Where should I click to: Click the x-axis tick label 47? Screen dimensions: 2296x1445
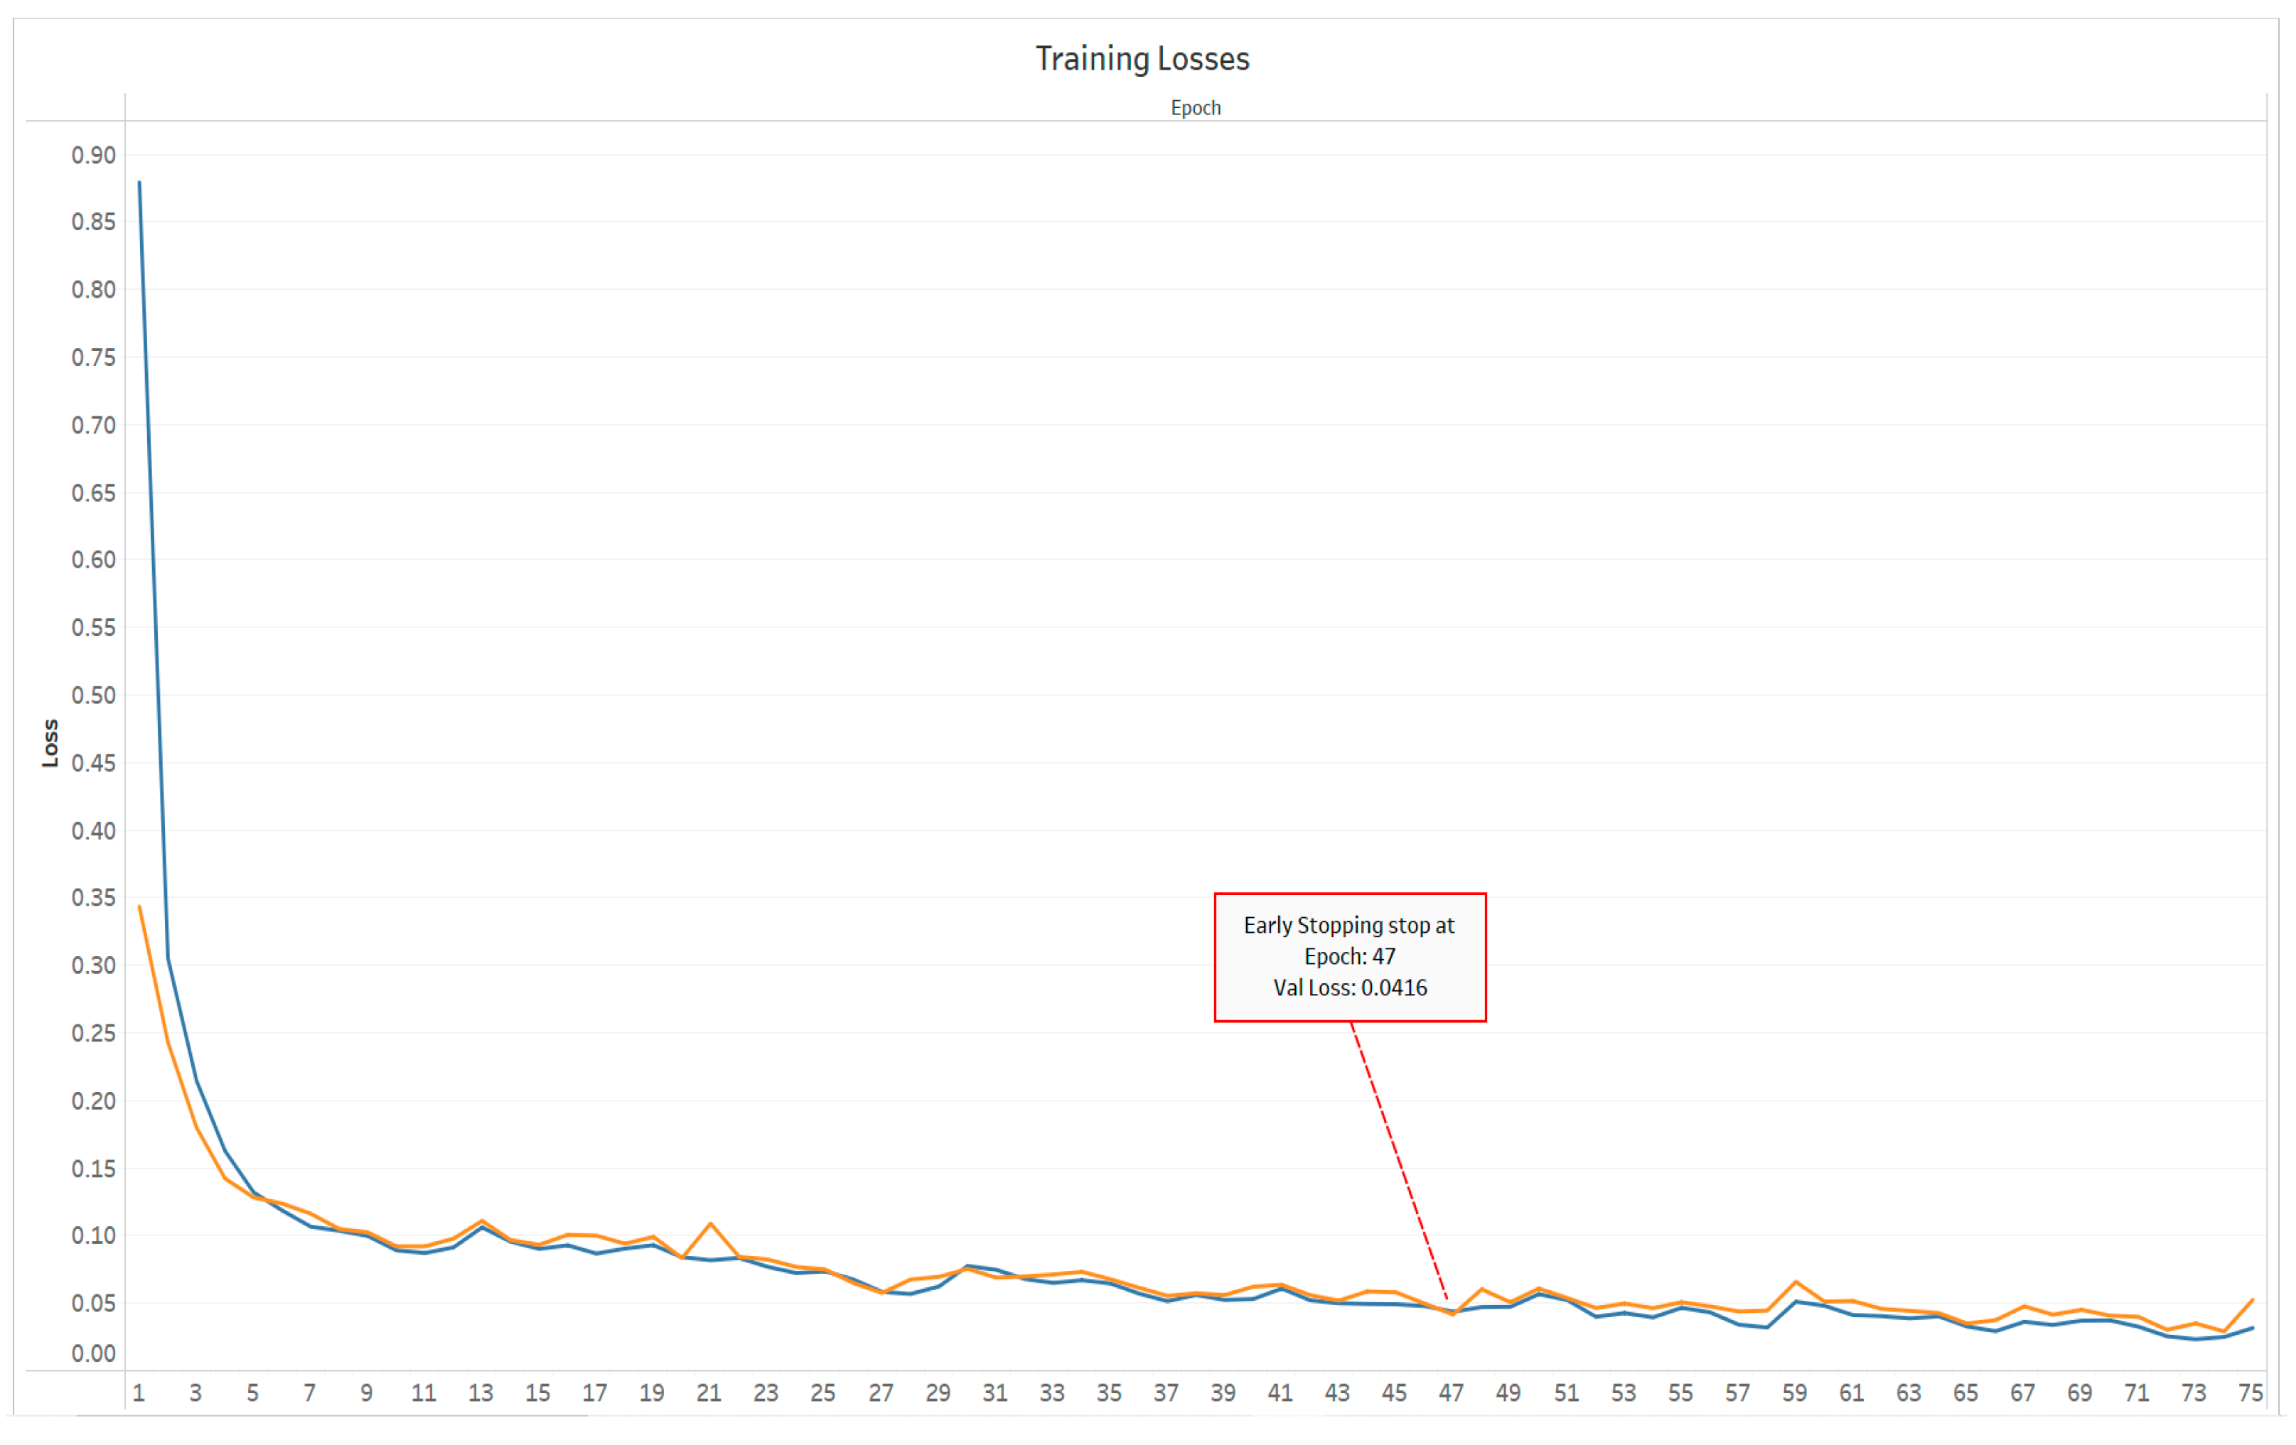(1450, 1392)
